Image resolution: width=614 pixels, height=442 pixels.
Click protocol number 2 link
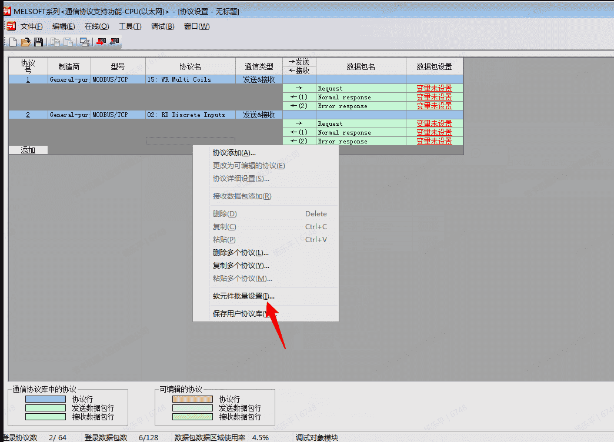coord(28,115)
